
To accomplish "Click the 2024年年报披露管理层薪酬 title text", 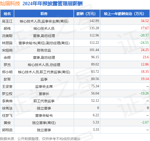I will [52, 4].
